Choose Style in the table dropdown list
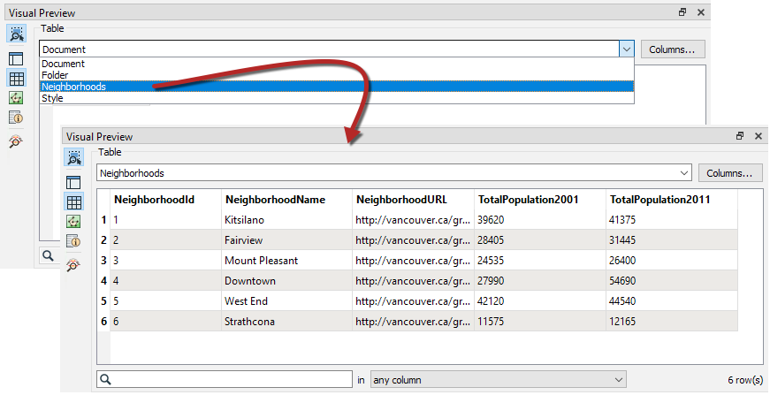Image resolution: width=770 pixels, height=395 pixels. click(x=52, y=98)
